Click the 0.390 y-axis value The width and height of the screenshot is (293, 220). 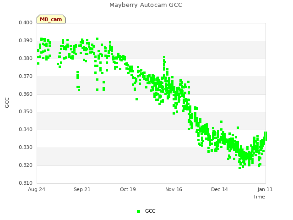coord(26,41)
